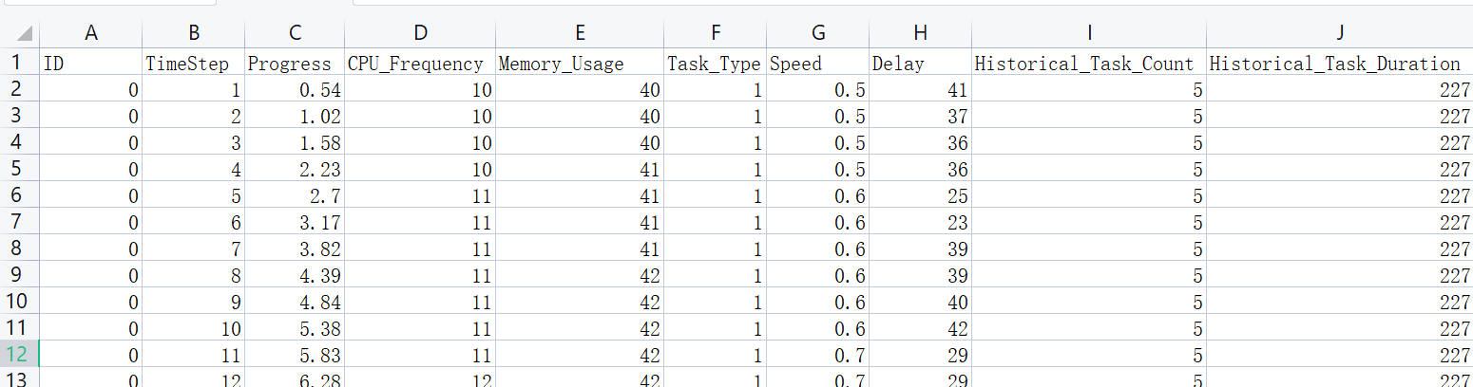Viewport: 1473px width, 387px height.
Task: Select the Progress cell showing 2.23
Action: (x=295, y=169)
